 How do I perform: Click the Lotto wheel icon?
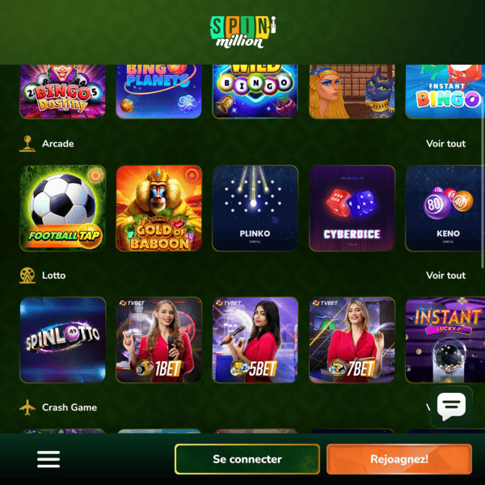(x=27, y=276)
